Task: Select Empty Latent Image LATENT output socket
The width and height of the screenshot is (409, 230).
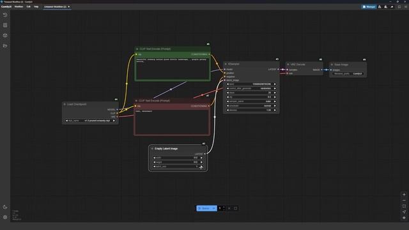Action: pyautogui.click(x=204, y=154)
